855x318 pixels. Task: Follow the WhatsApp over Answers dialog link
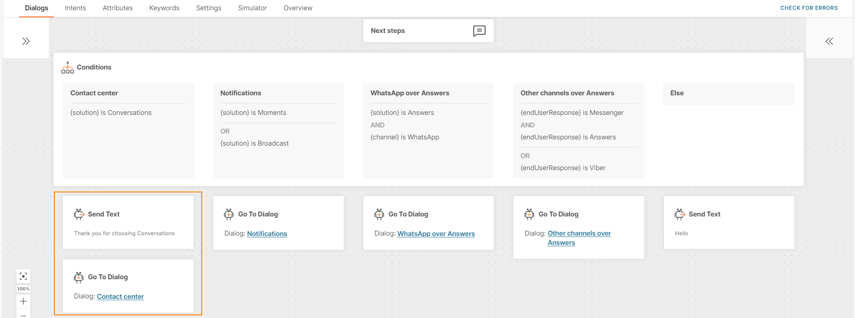(x=436, y=234)
